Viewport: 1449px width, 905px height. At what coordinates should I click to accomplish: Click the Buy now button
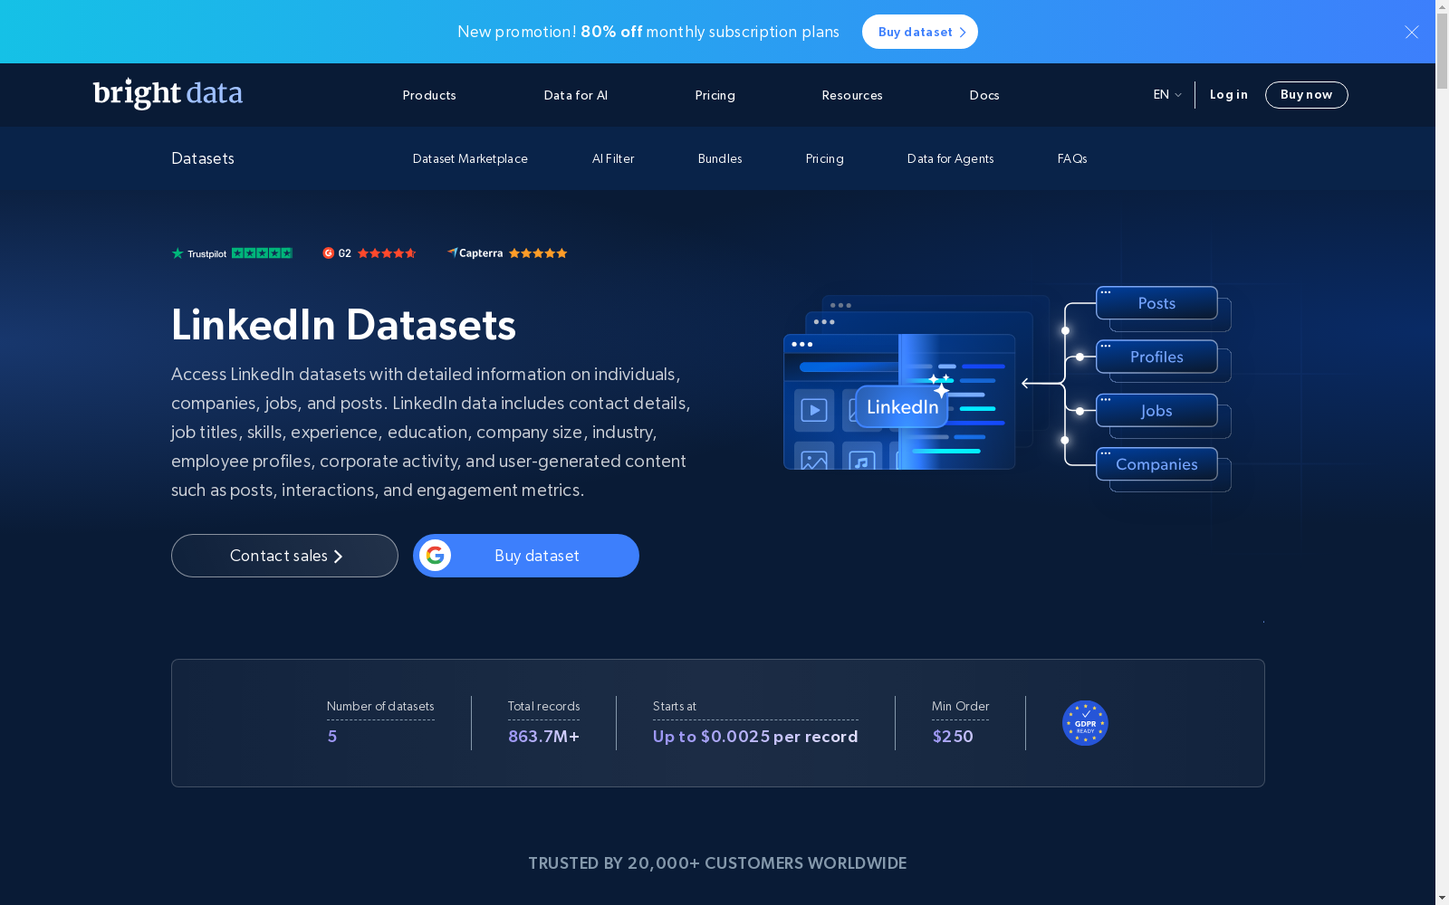tap(1307, 95)
